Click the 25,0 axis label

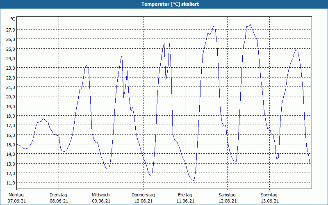tap(11, 49)
